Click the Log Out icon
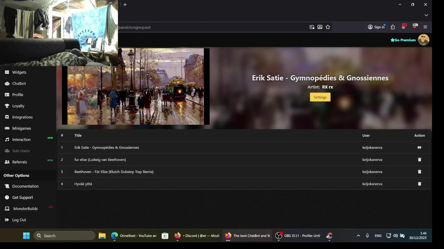The height and width of the screenshot is (249, 444). point(7,220)
